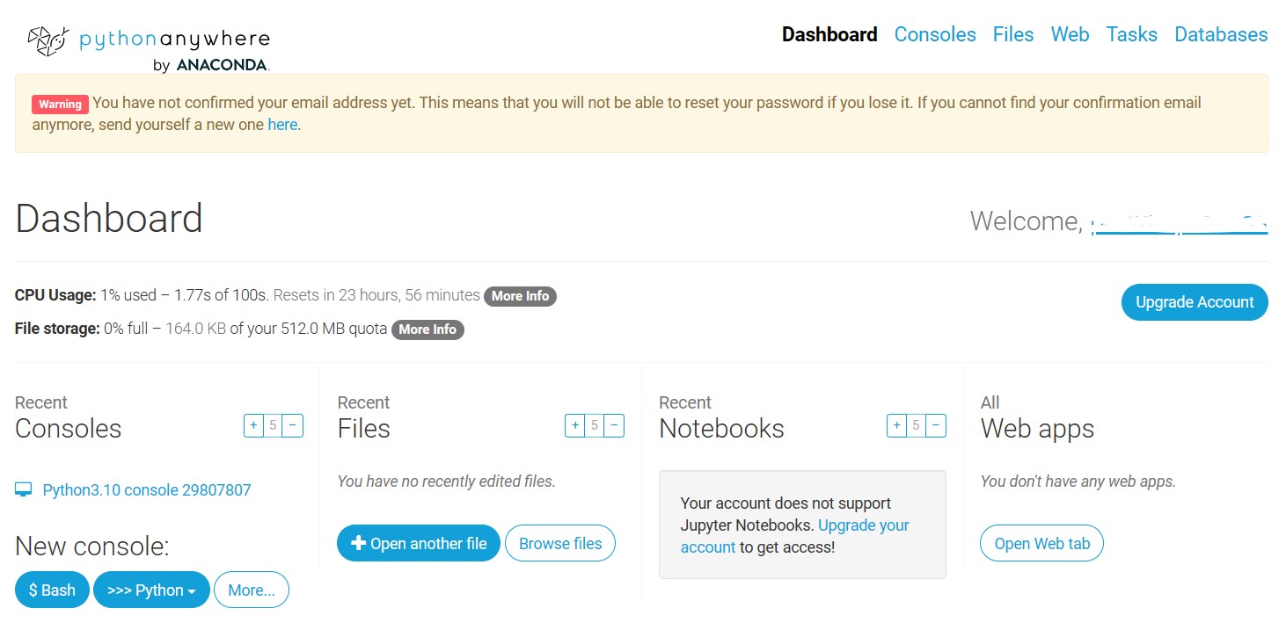This screenshot has width=1286, height=630.
Task: Start a new Bash console
Action: pyautogui.click(x=52, y=590)
